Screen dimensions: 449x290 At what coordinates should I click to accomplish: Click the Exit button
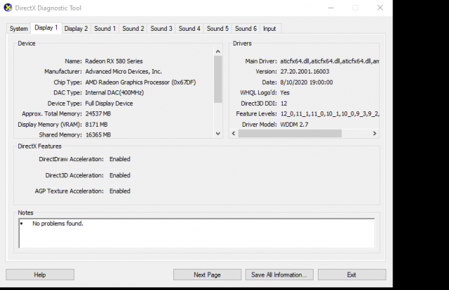[351, 275]
